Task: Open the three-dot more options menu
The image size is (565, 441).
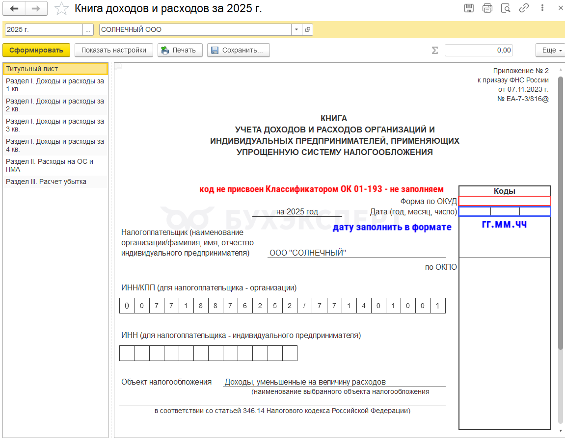Action: [x=542, y=8]
